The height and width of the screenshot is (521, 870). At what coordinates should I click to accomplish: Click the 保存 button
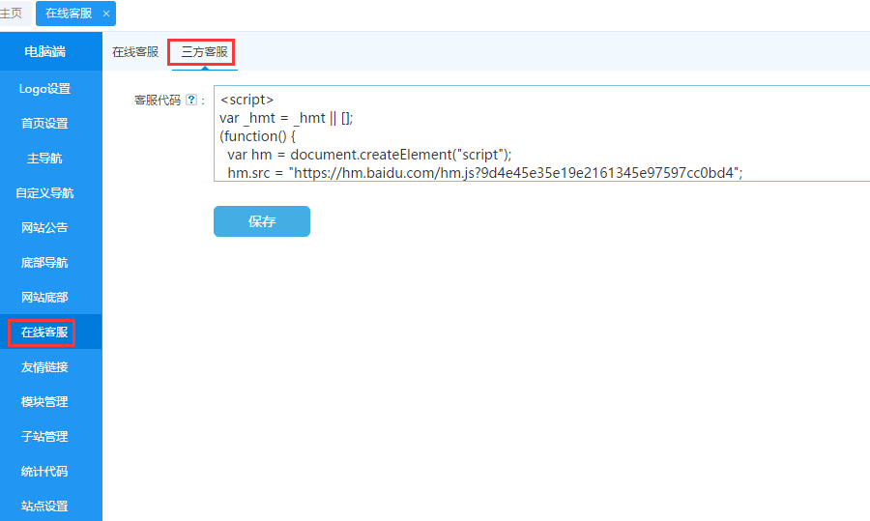[262, 221]
